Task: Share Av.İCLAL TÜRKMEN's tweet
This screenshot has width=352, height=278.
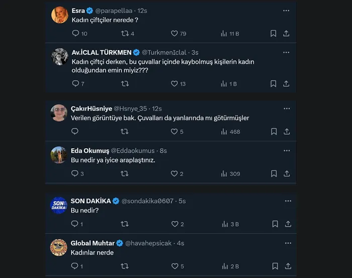Action: (287, 84)
